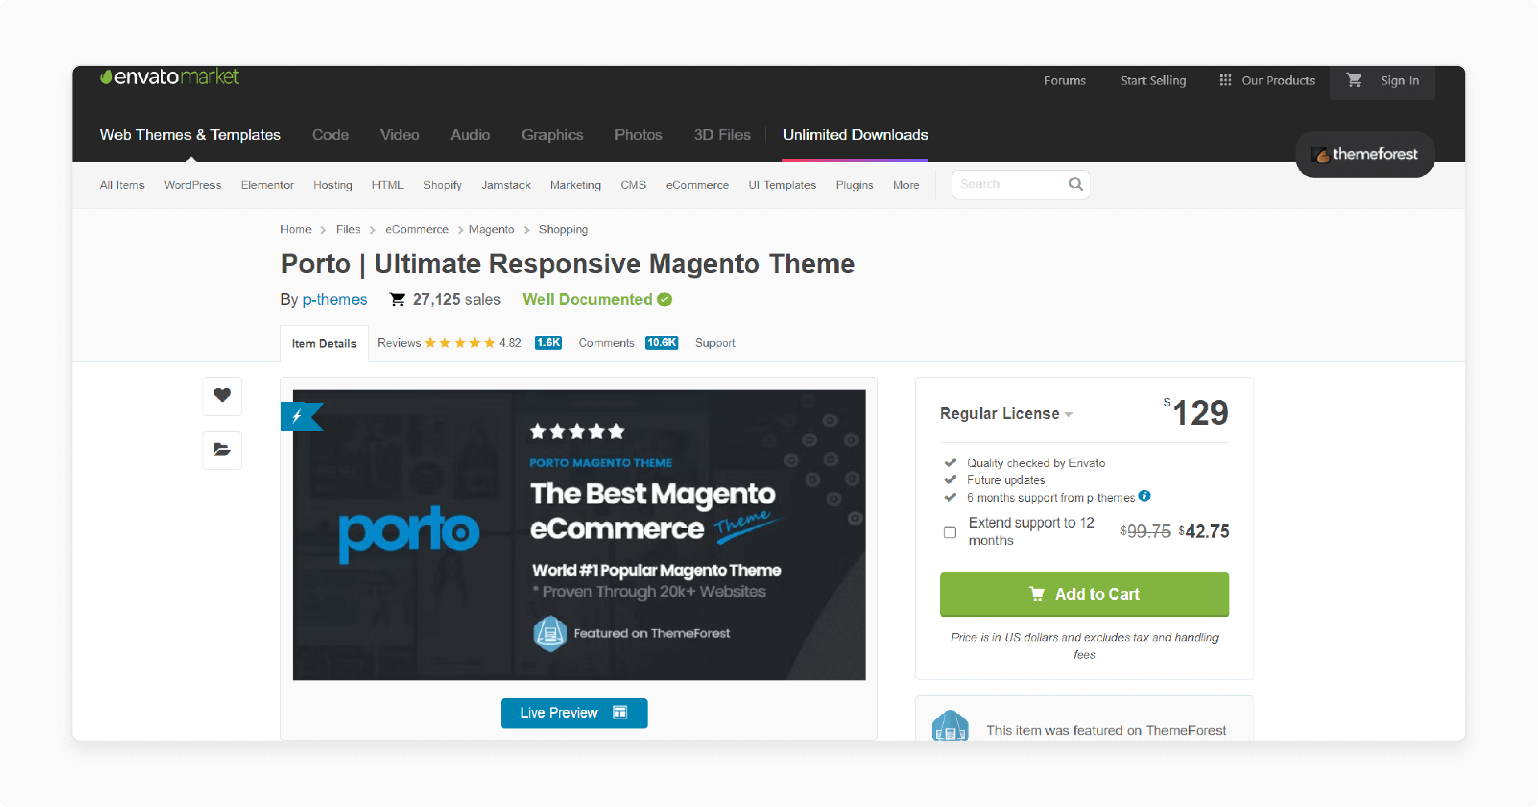Select Elementor subcategory
Screen dimensions: 1538x807
(267, 185)
